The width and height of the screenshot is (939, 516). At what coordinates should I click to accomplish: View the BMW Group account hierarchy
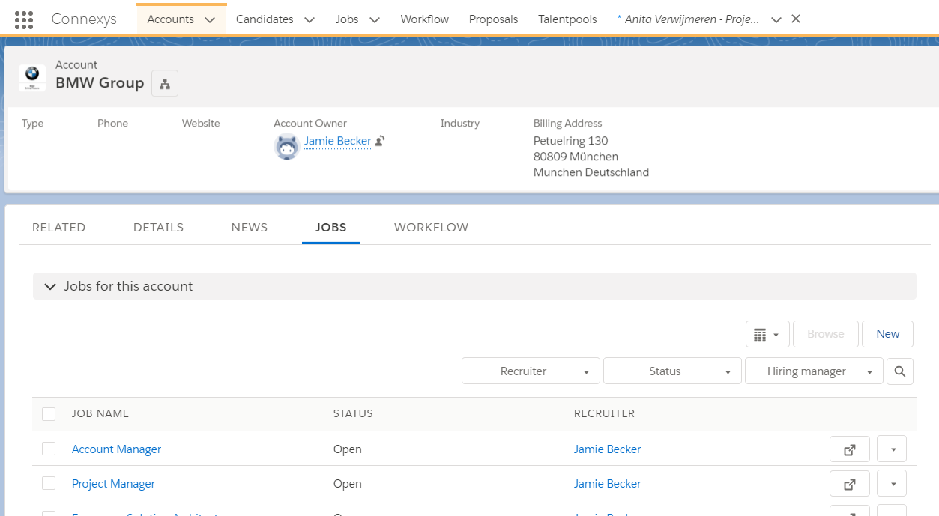tap(165, 84)
